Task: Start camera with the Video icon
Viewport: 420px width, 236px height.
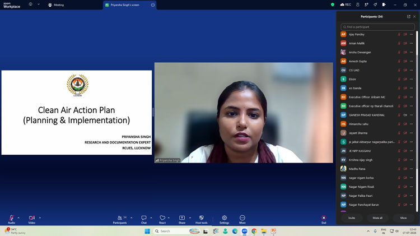Action: pos(31,218)
